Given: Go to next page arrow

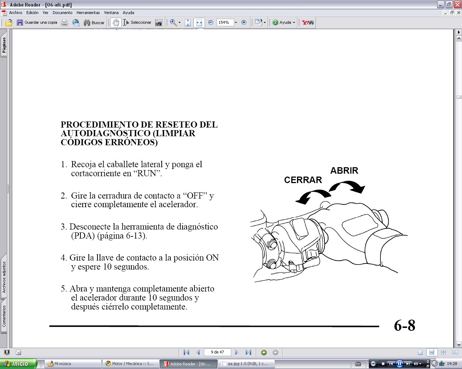Looking at the screenshot, I should (237, 352).
